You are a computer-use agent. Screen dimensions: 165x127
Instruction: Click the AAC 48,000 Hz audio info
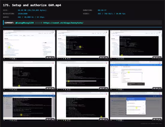point(31,17)
